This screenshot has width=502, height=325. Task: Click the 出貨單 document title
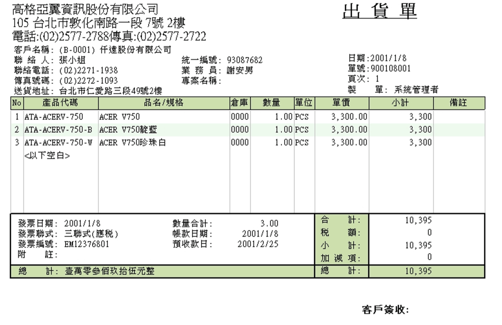pos(379,12)
